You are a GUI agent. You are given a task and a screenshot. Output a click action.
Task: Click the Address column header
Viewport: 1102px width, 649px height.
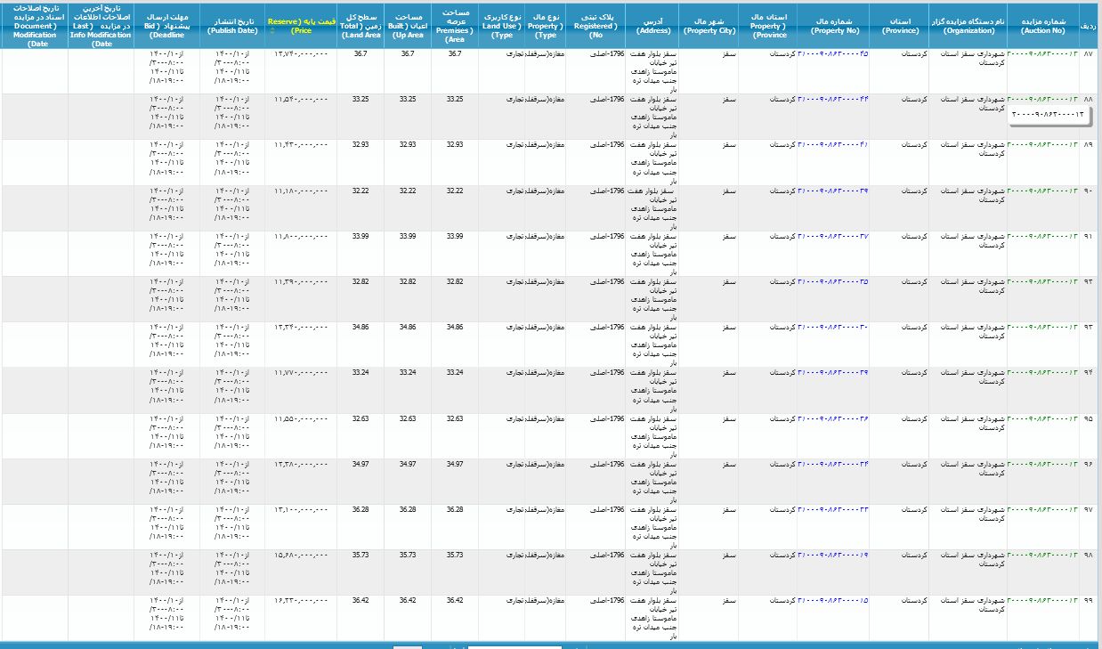click(x=652, y=24)
